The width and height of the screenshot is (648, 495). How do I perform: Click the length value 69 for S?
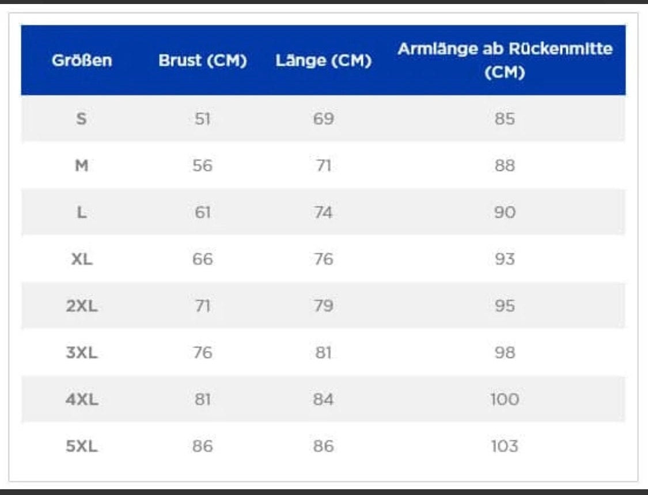pyautogui.click(x=324, y=119)
